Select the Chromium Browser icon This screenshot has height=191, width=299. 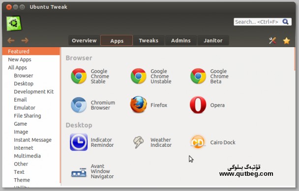79,105
